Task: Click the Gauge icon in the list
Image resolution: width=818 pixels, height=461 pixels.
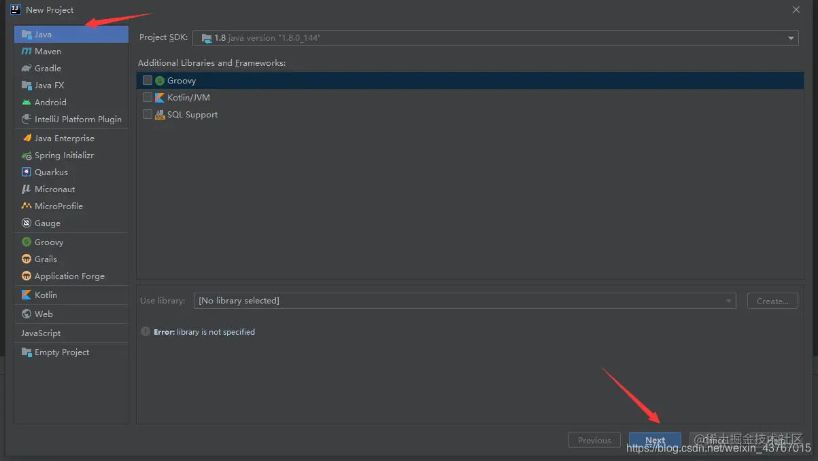Action: 27,223
